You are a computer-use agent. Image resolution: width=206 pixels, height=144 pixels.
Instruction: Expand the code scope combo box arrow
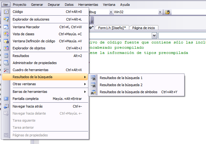pos(154,35)
